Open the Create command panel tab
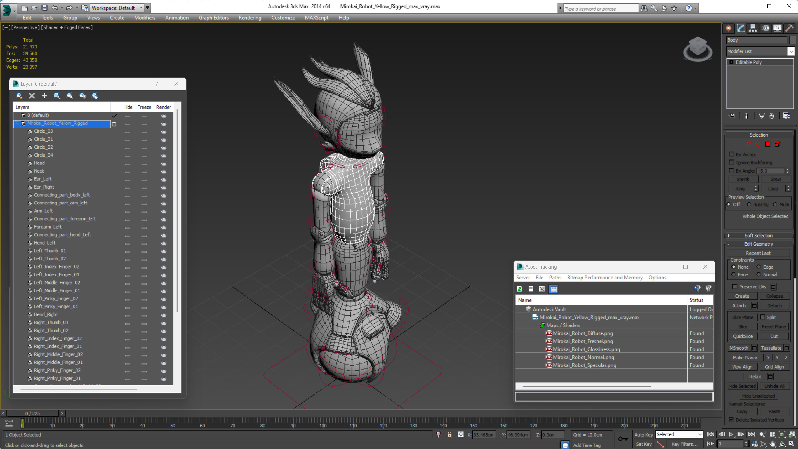 (729, 28)
